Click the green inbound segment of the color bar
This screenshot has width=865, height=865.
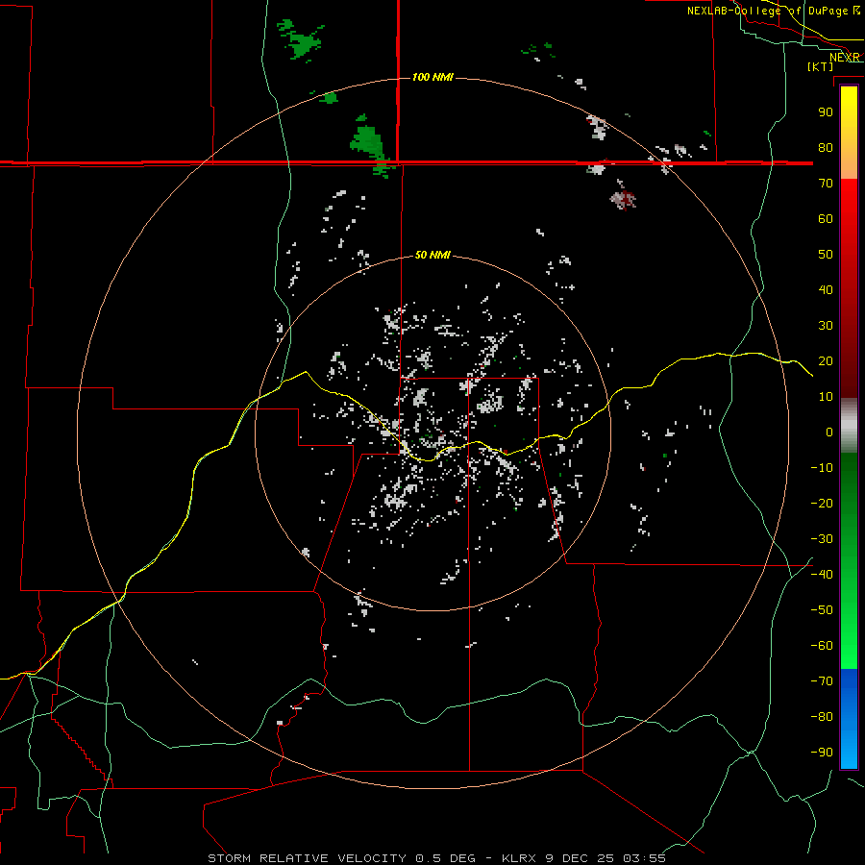(x=849, y=560)
